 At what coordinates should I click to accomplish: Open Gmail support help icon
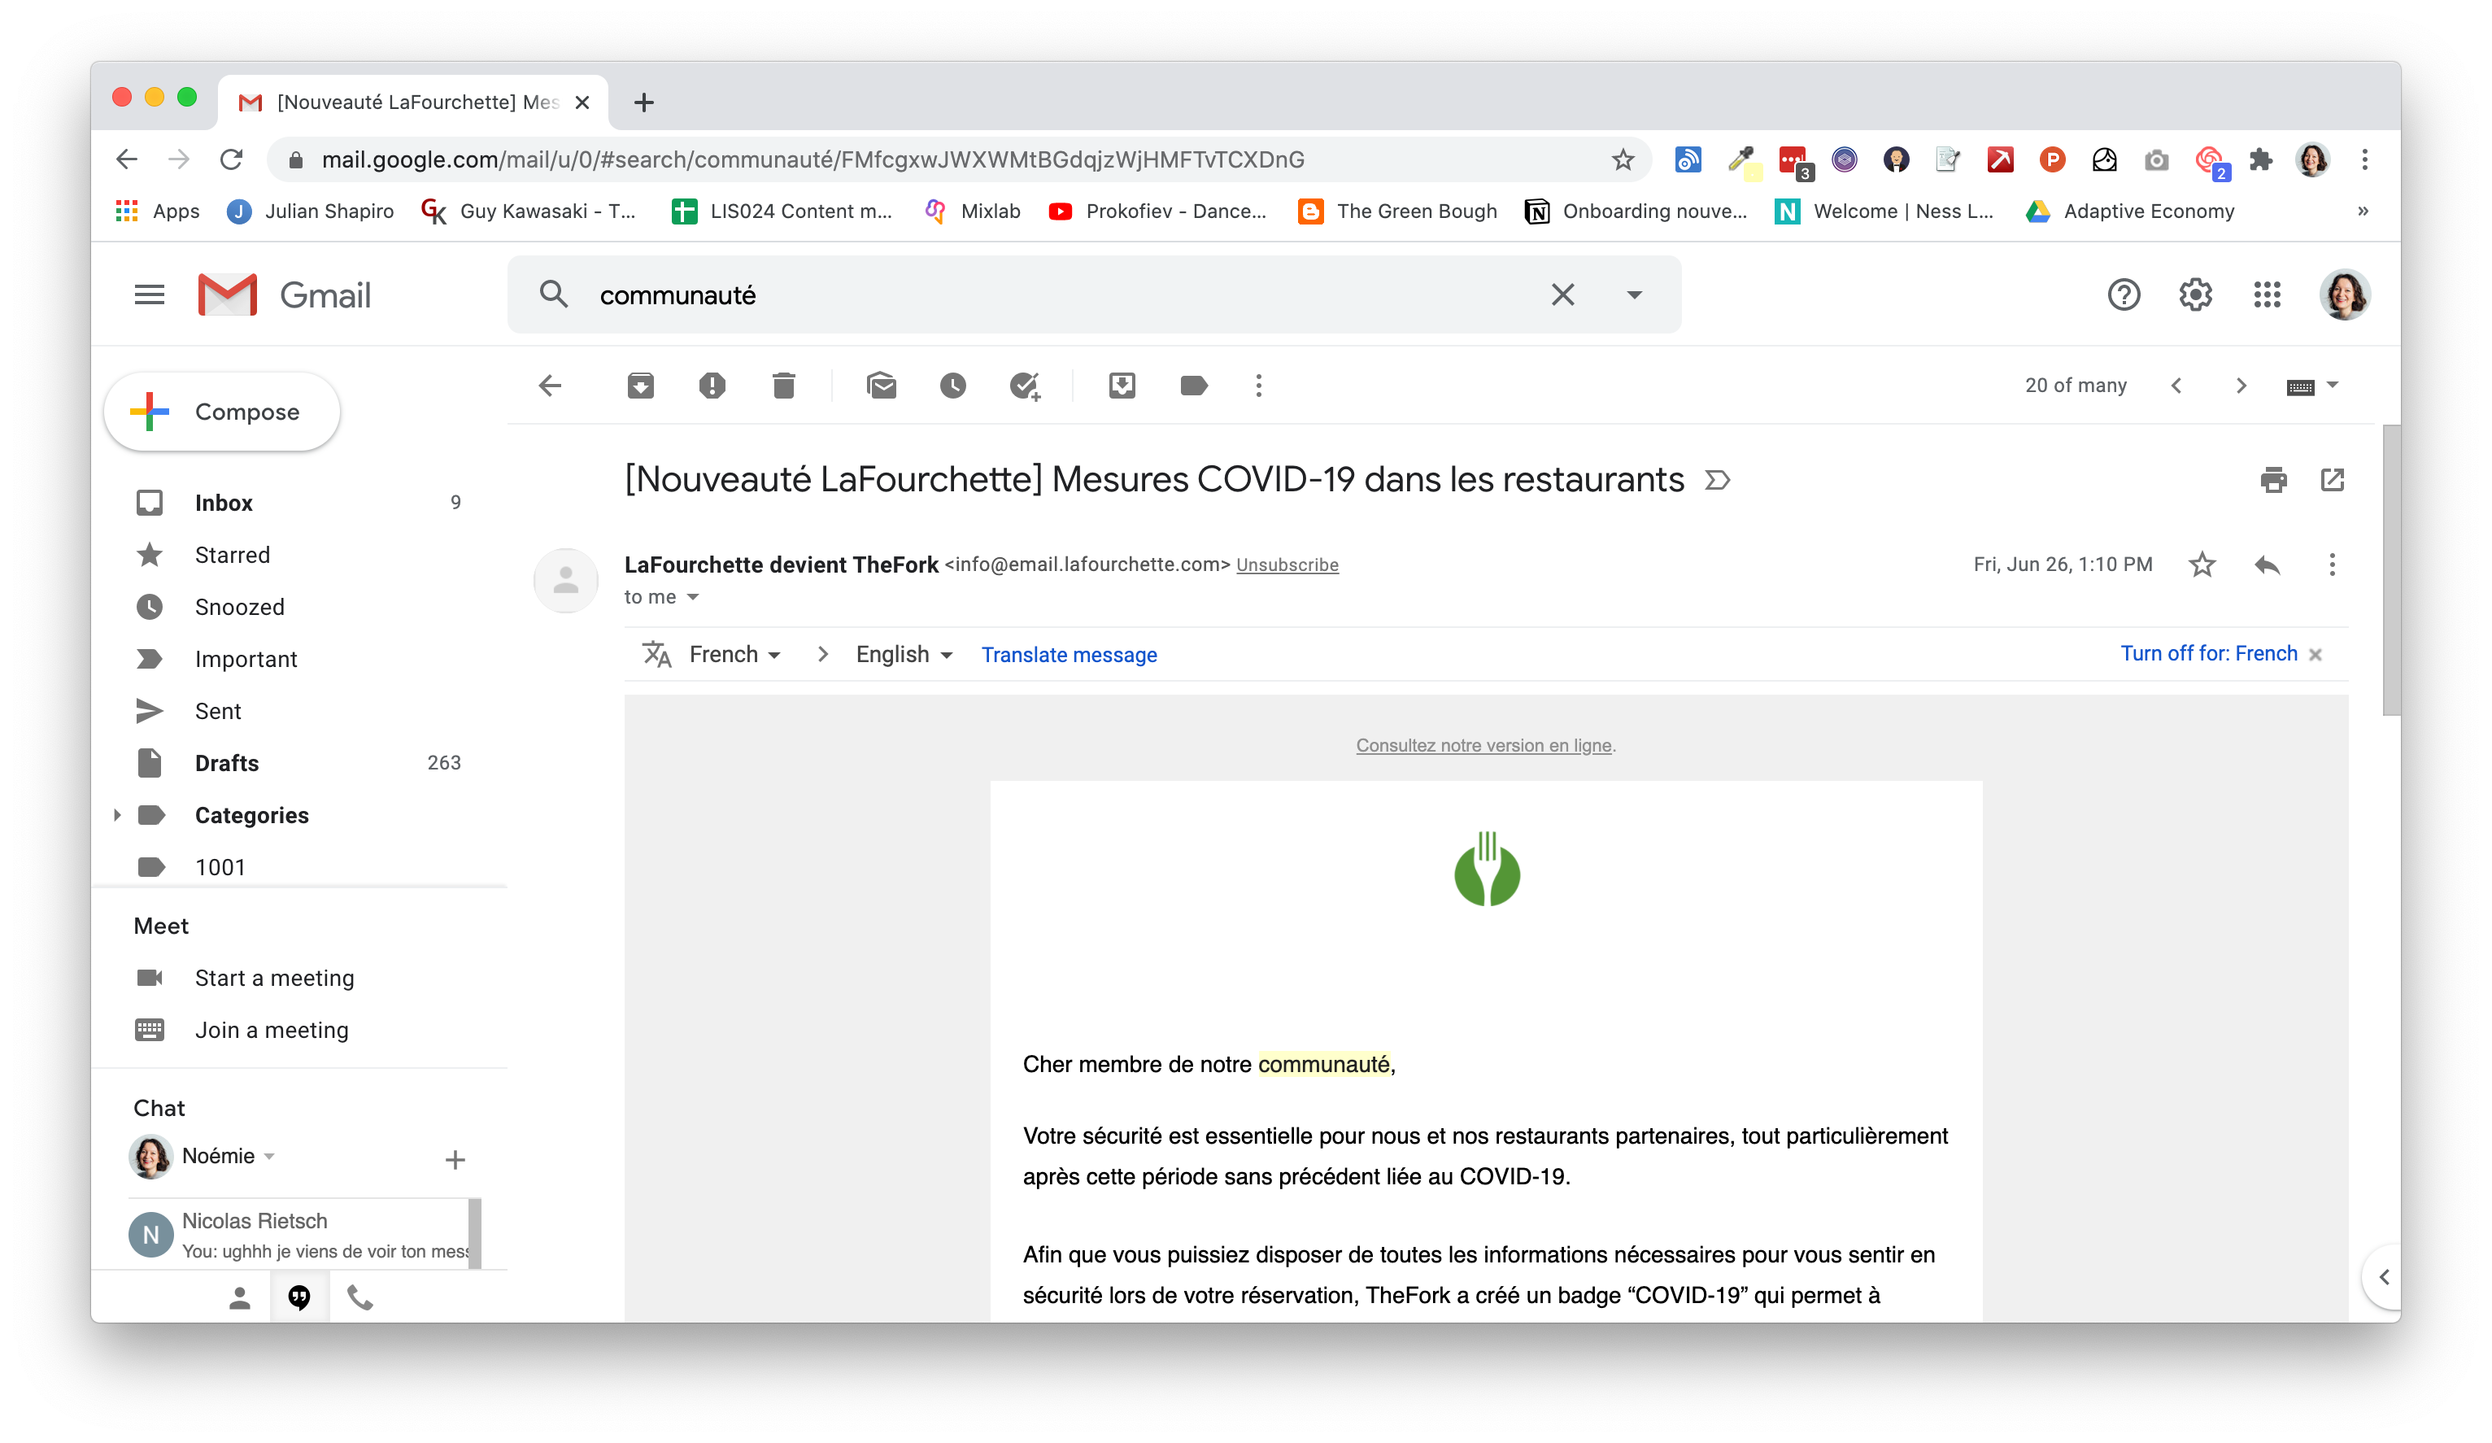click(2123, 294)
